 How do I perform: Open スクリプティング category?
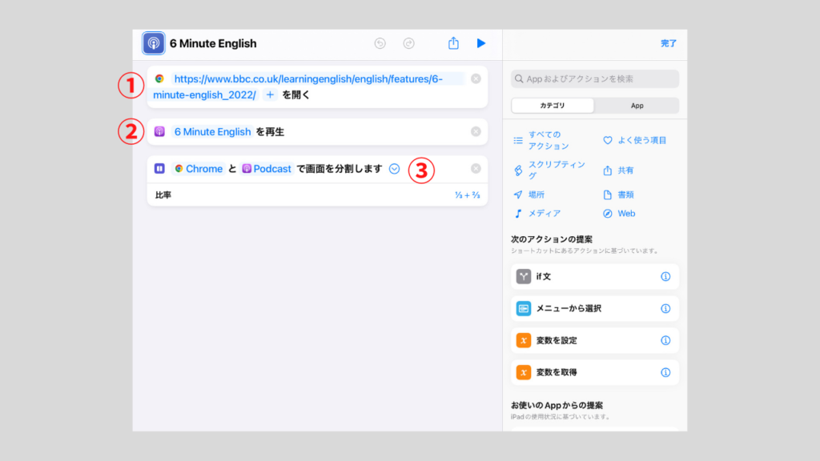pyautogui.click(x=549, y=170)
